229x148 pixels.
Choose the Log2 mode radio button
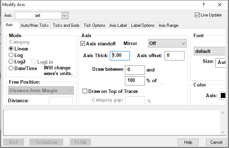[11, 61]
